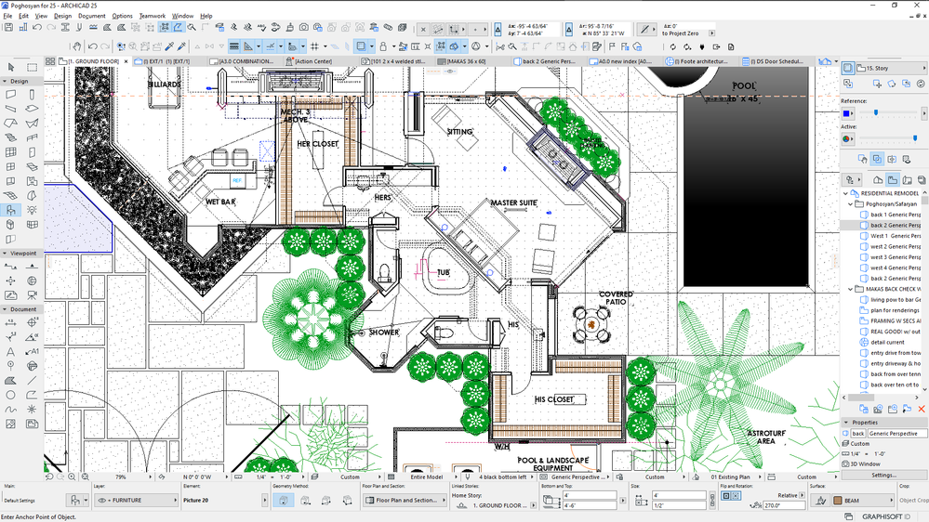
Task: Open the FURNITURE layer dropdown
Action: click(137, 500)
